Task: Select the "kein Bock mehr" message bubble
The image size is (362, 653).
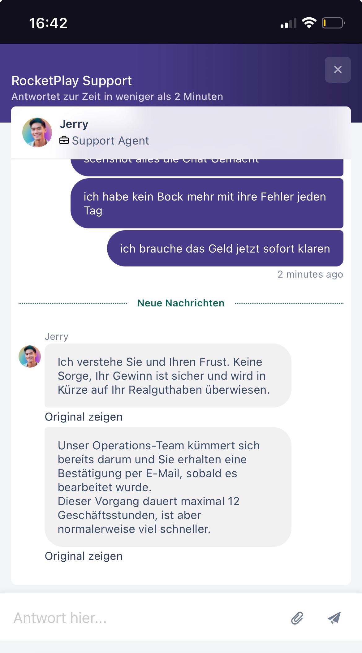Action: pos(207,203)
